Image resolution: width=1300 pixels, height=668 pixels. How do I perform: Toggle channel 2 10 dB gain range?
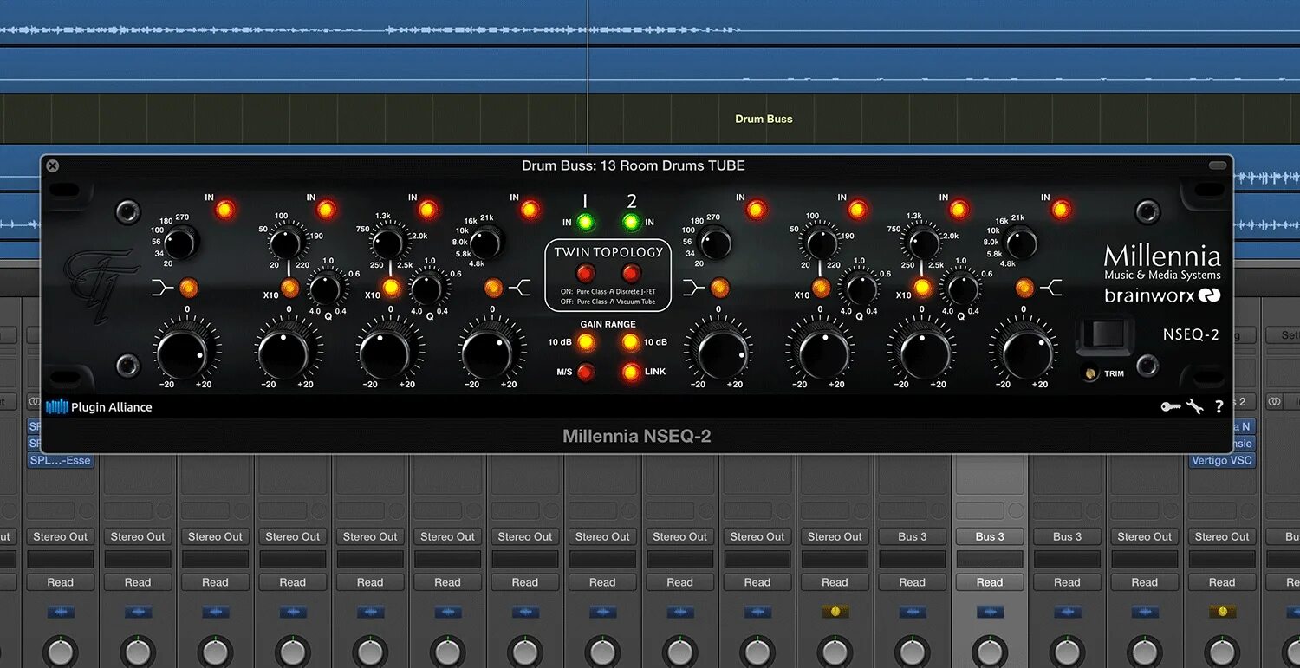point(631,342)
